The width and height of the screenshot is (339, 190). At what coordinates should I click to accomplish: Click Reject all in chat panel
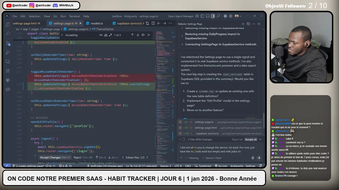237,139
